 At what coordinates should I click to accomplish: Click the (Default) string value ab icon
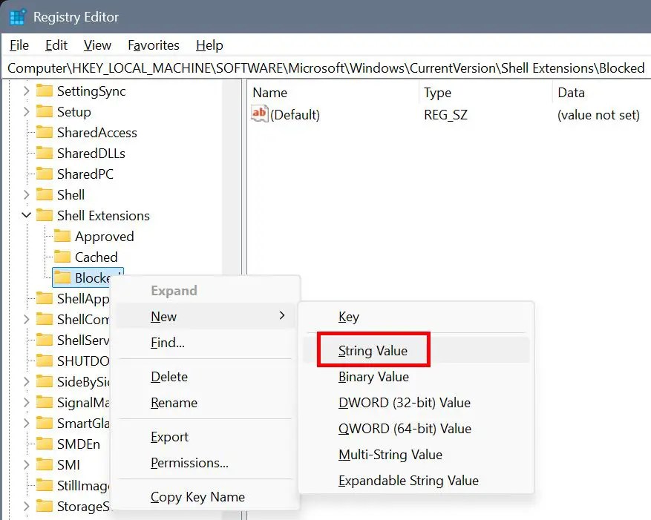(x=260, y=113)
